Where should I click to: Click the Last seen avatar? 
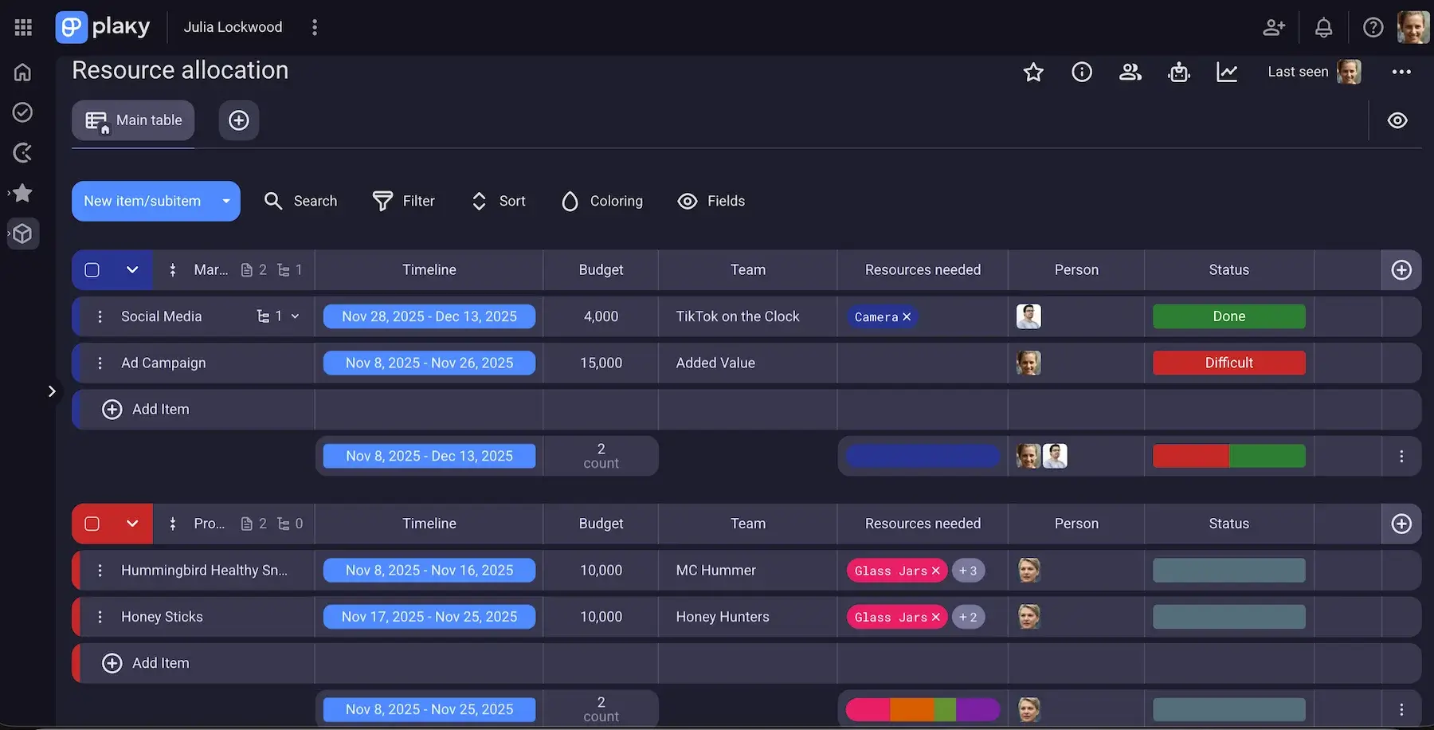(x=1349, y=72)
